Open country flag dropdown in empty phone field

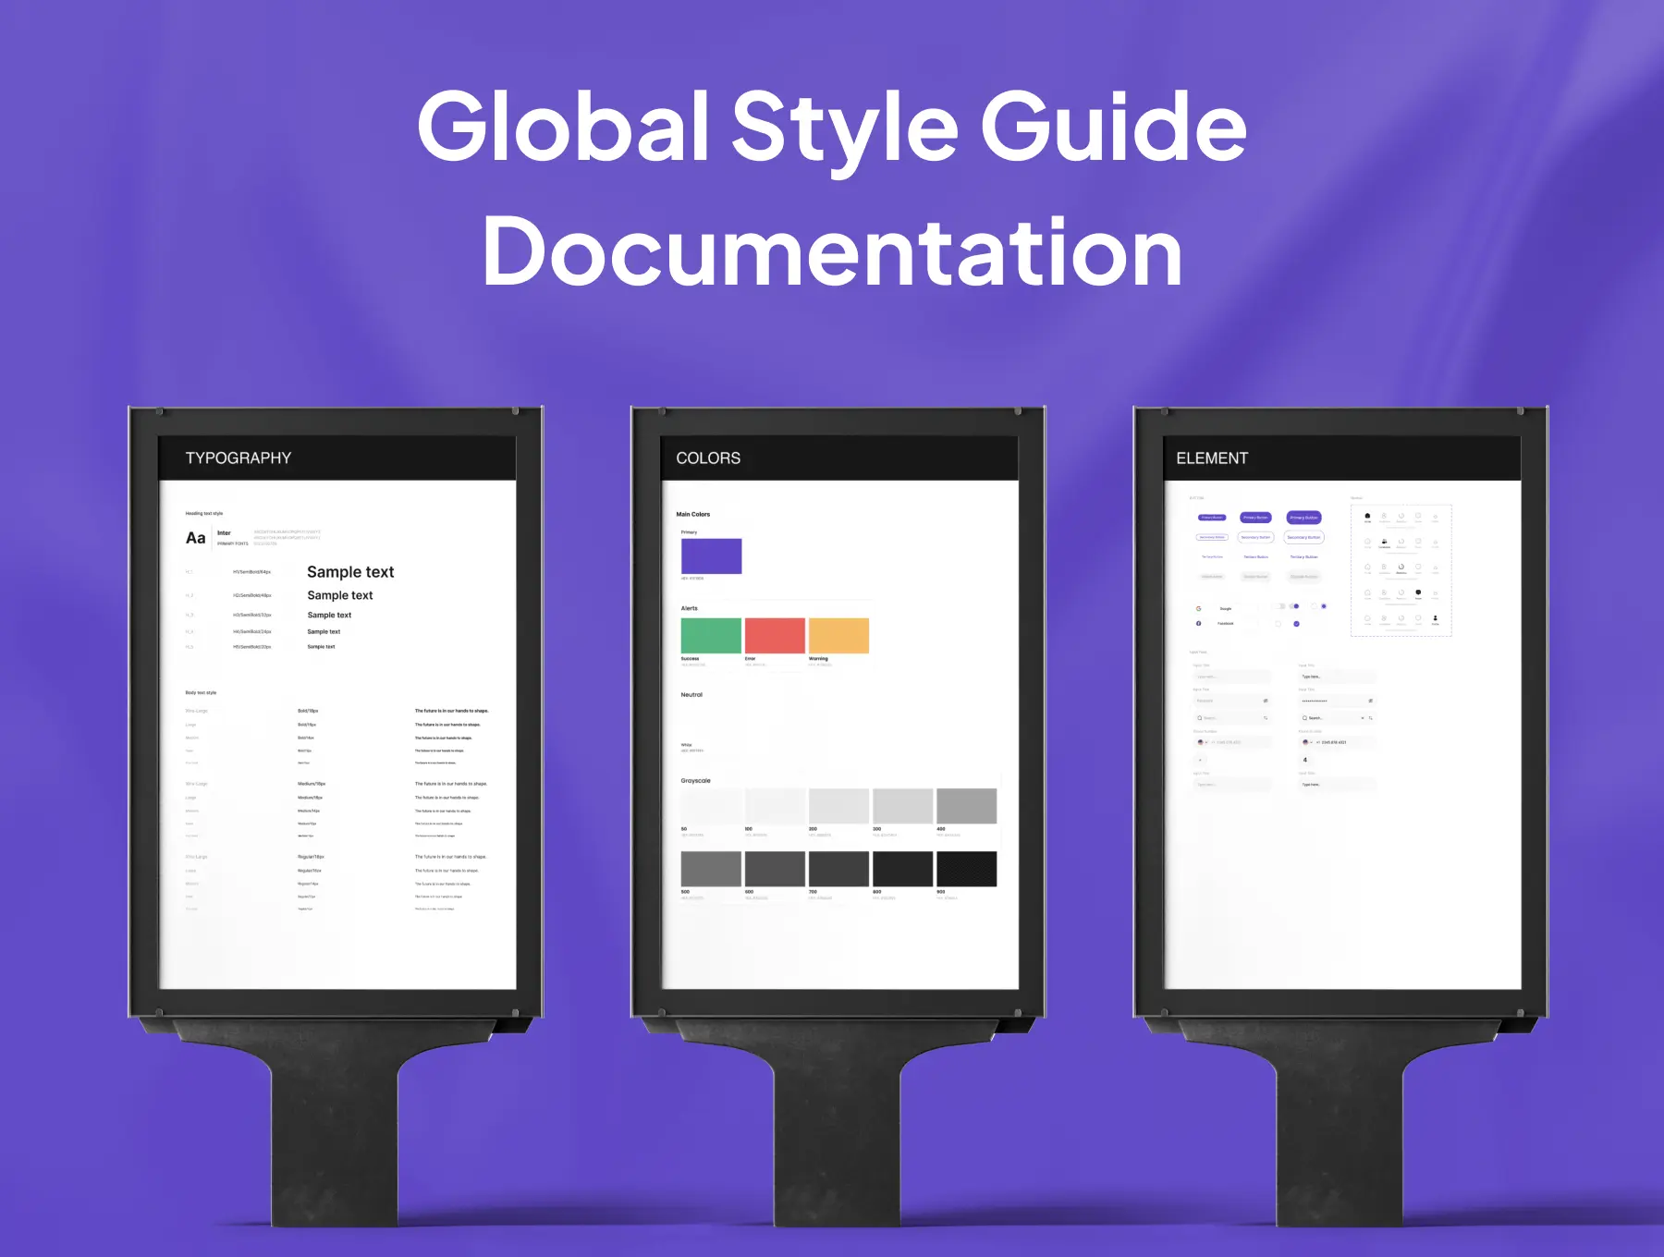click(1202, 742)
